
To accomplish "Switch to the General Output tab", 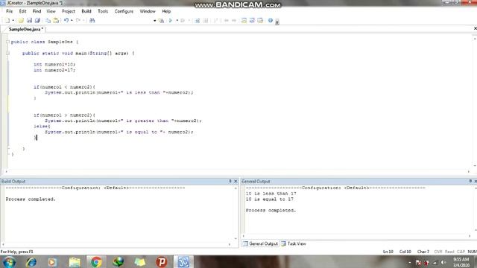I will (260, 243).
